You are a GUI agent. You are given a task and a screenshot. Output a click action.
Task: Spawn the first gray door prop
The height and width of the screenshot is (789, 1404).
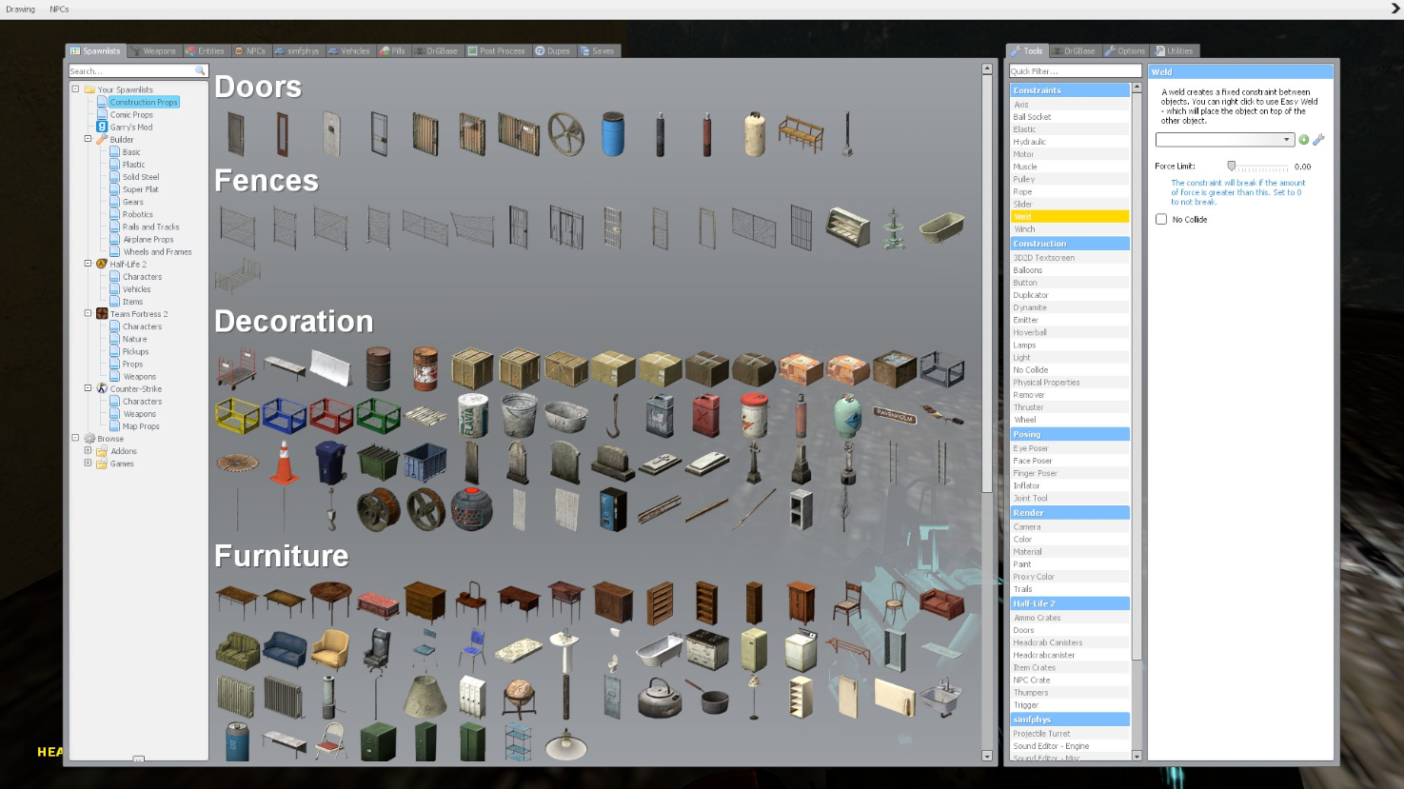pos(237,133)
